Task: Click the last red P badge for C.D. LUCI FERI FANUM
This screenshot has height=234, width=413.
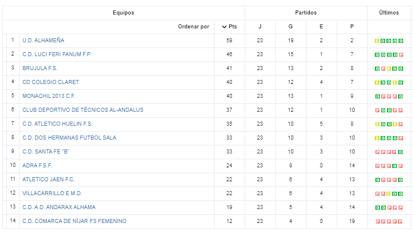Action: [401, 55]
